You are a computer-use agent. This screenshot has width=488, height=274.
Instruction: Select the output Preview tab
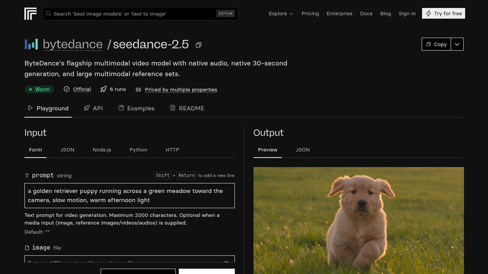coord(268,150)
